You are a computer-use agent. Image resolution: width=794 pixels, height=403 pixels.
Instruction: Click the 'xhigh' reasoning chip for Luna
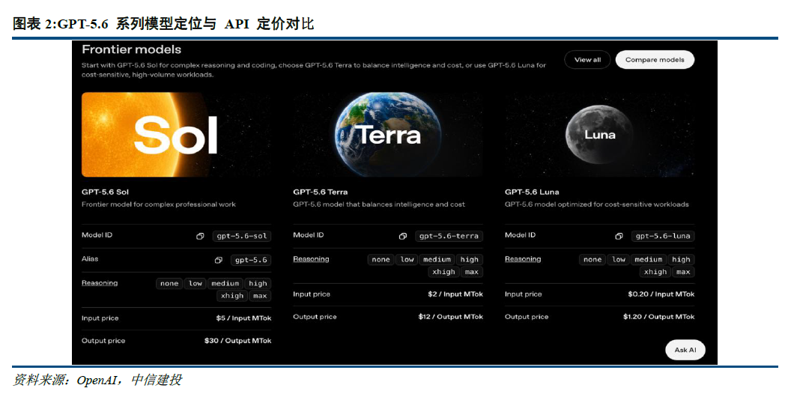[x=655, y=272]
